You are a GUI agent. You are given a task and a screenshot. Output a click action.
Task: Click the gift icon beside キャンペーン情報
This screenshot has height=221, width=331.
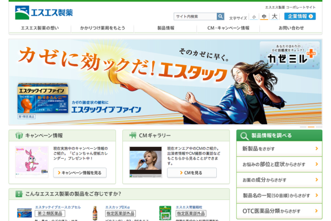19,135
